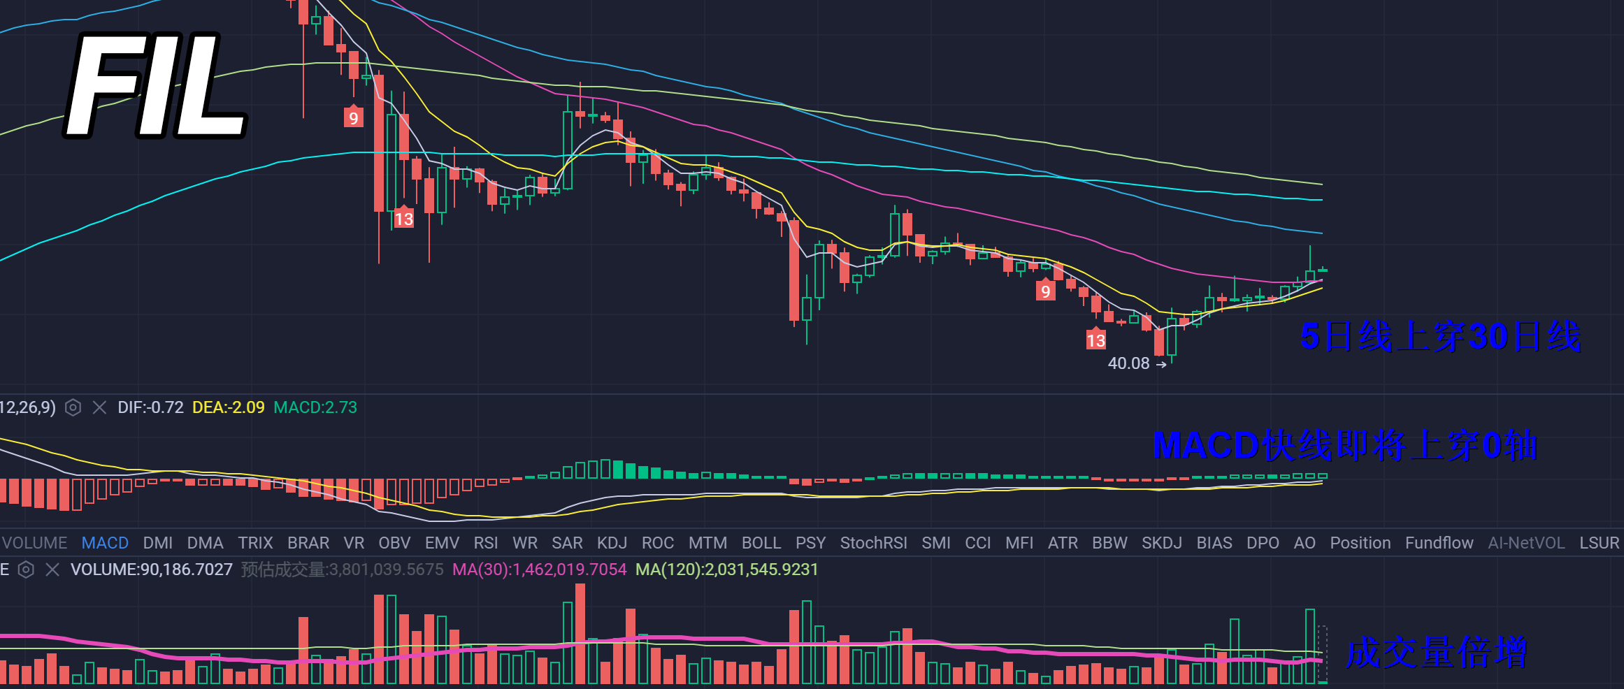Click the DIF:-0.72 value label
The height and width of the screenshot is (689, 1624).
click(x=150, y=407)
